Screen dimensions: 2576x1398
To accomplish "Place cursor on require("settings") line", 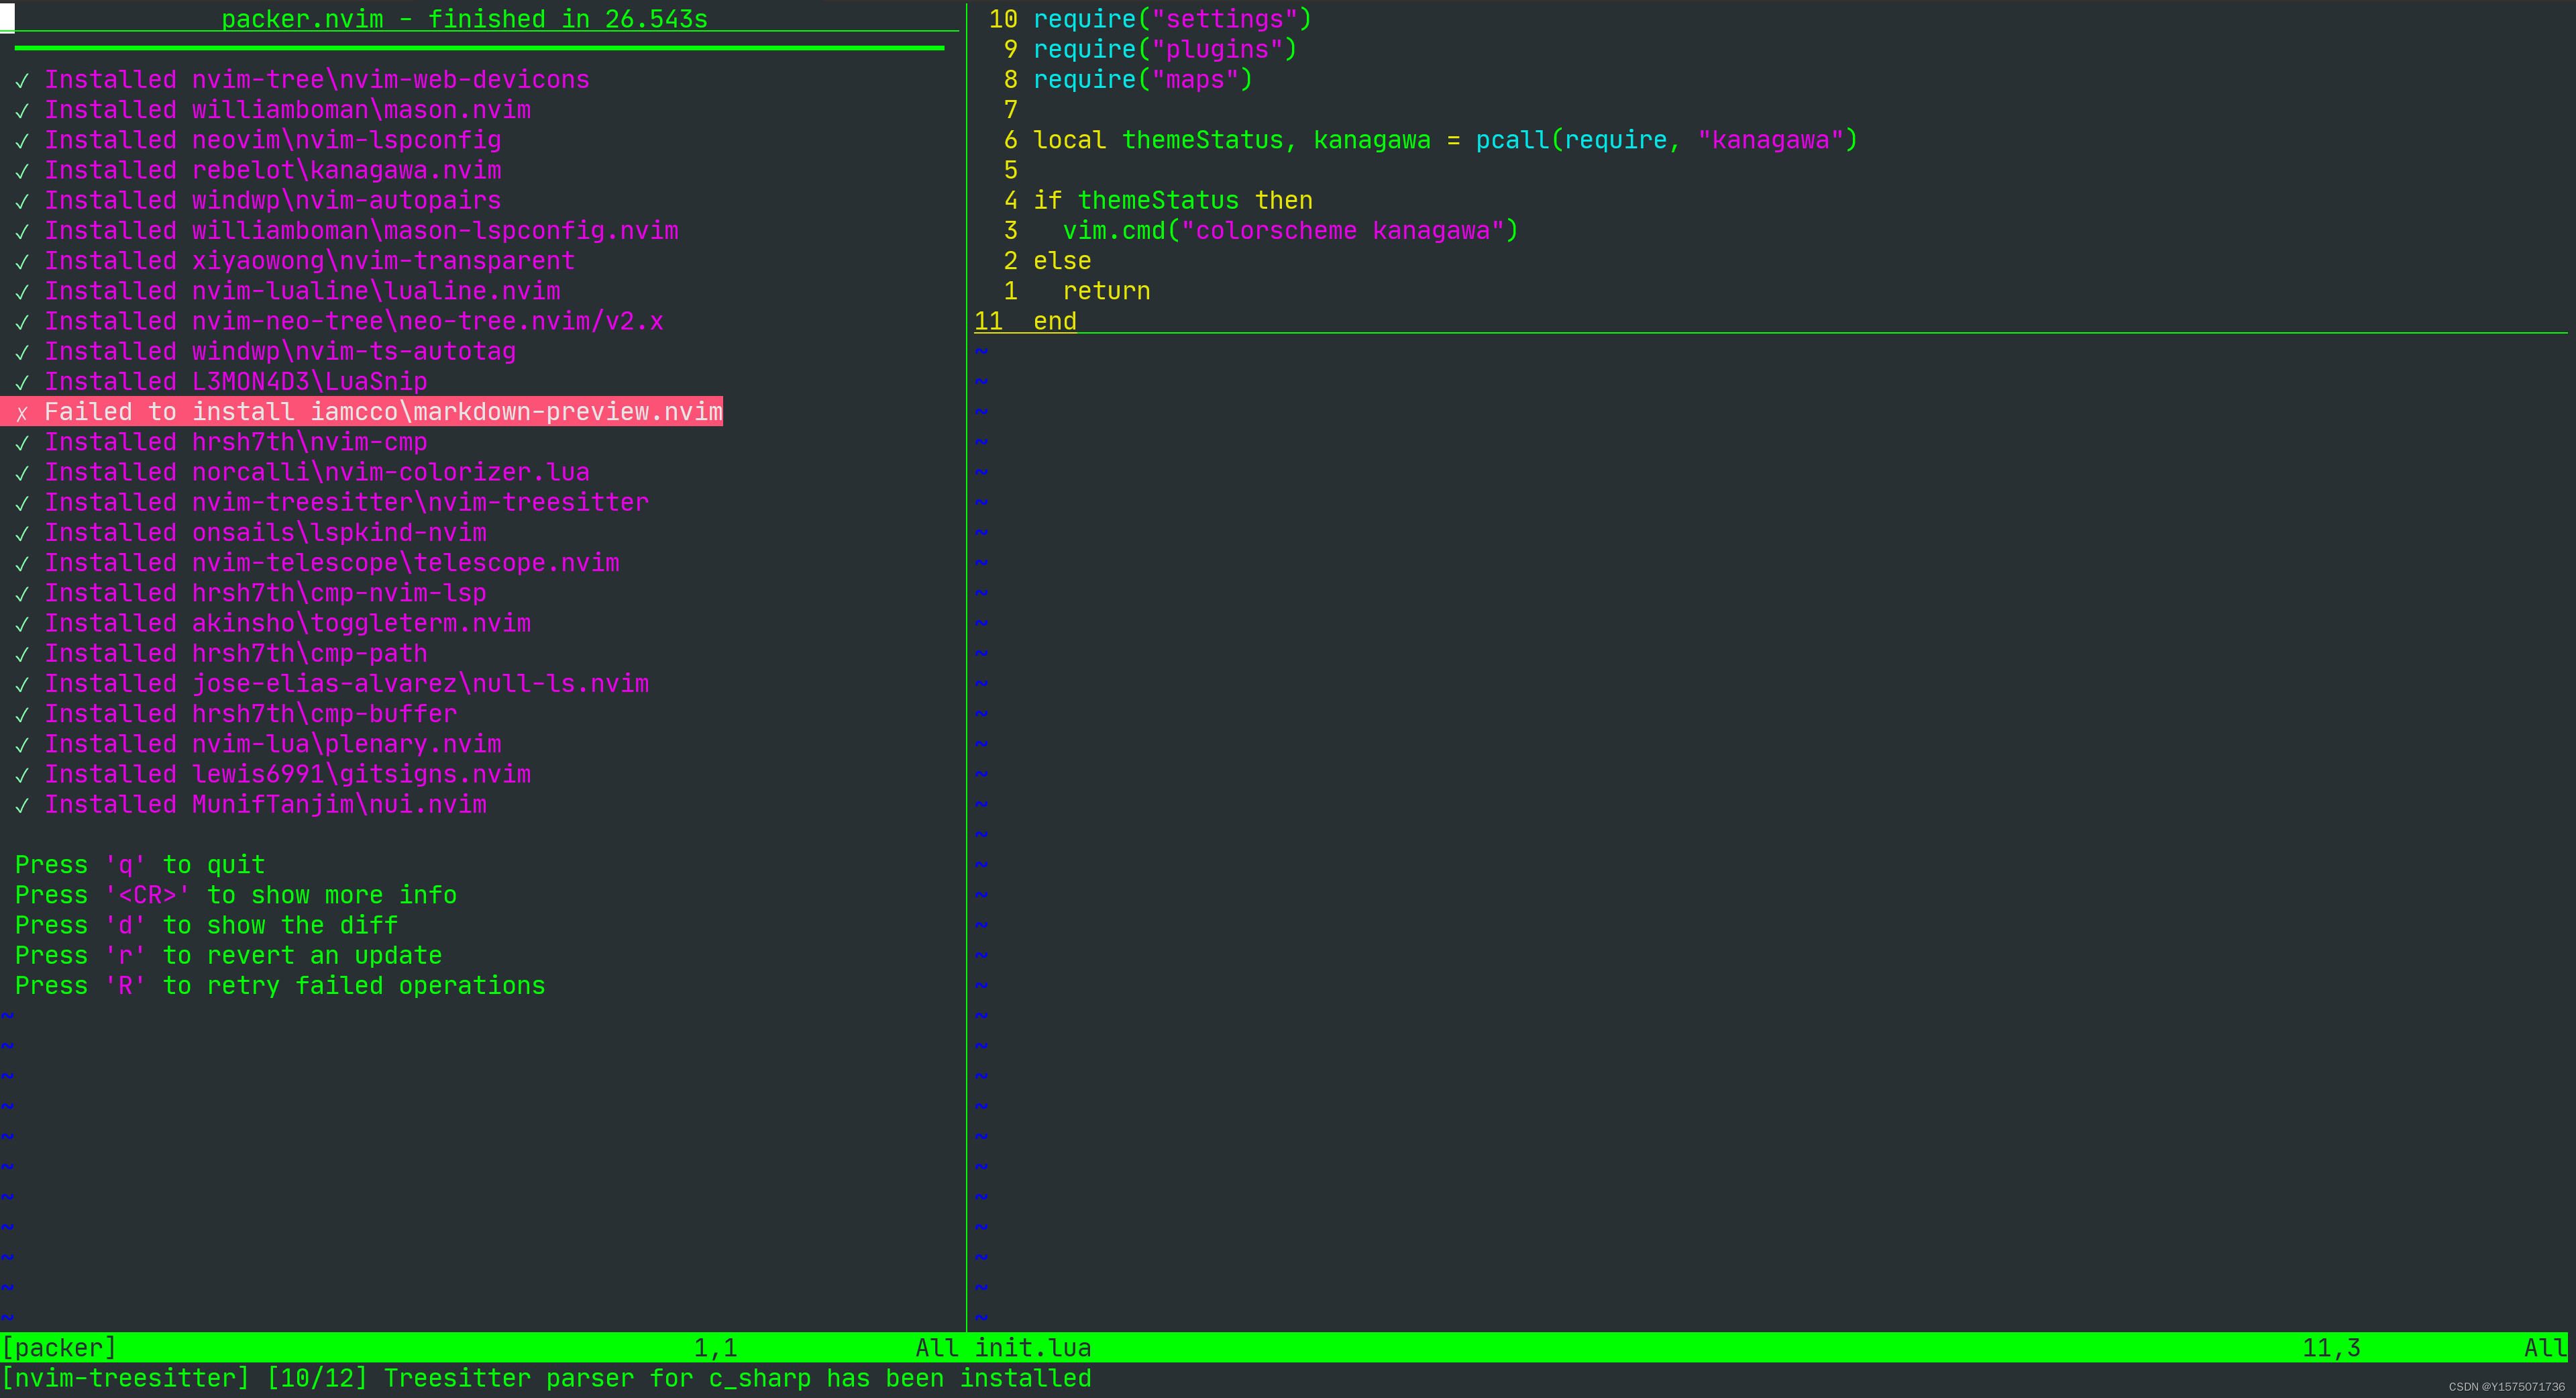I will (1172, 19).
